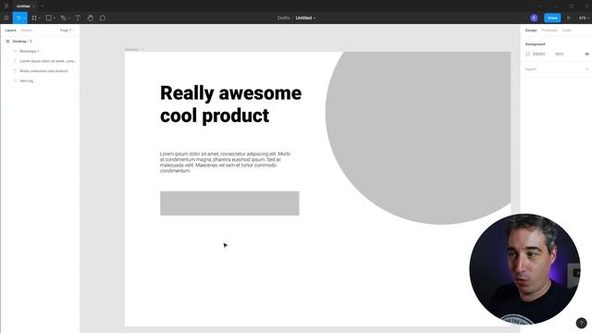592x333 pixels.
Task: Select the Rectangle 1 layer
Action: [29, 51]
